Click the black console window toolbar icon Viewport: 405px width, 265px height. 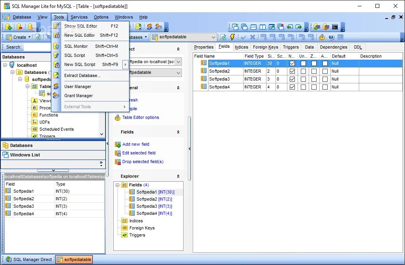tap(335, 27)
